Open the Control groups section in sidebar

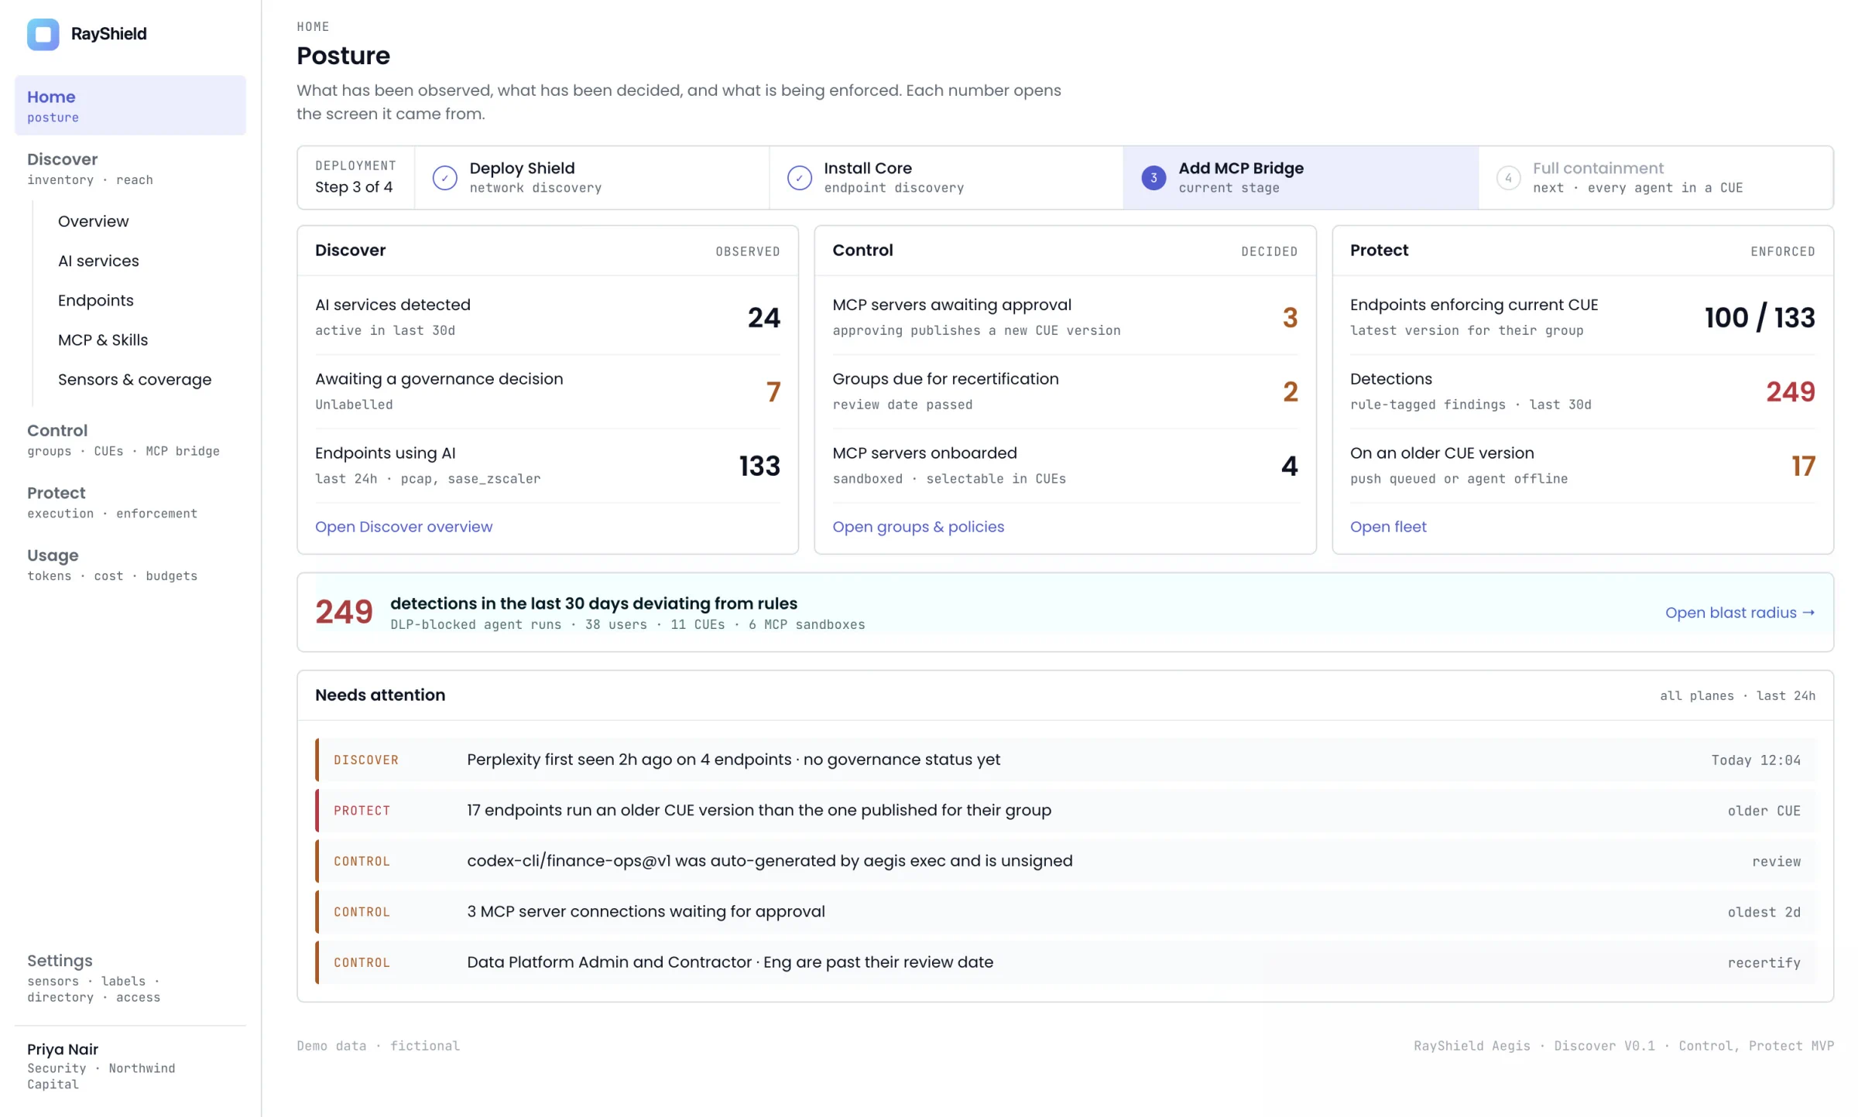tap(130, 439)
